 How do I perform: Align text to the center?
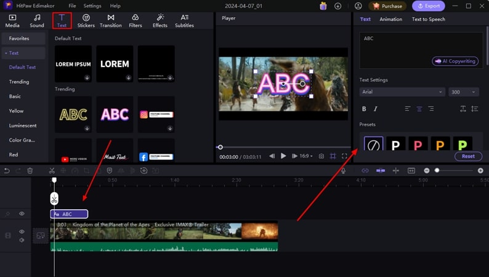click(419, 109)
